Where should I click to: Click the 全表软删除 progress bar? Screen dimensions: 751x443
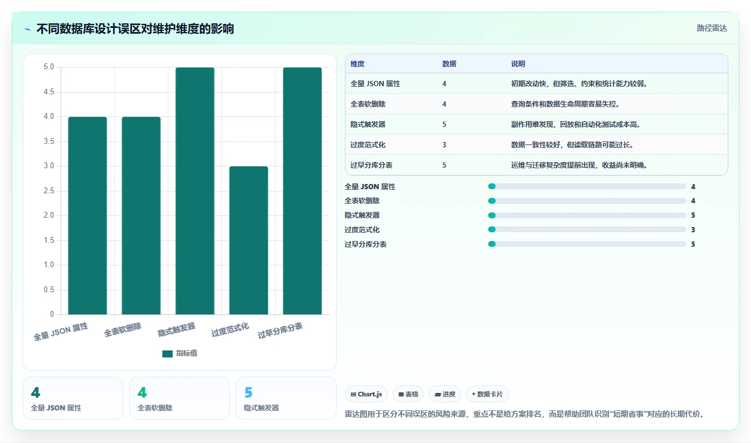click(587, 201)
